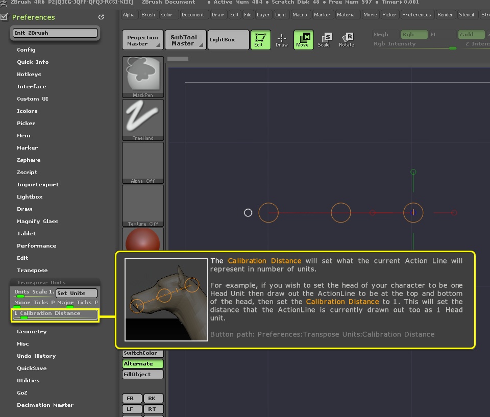Click the BK view button
Viewport: 490px width, 417px height.
coord(154,398)
